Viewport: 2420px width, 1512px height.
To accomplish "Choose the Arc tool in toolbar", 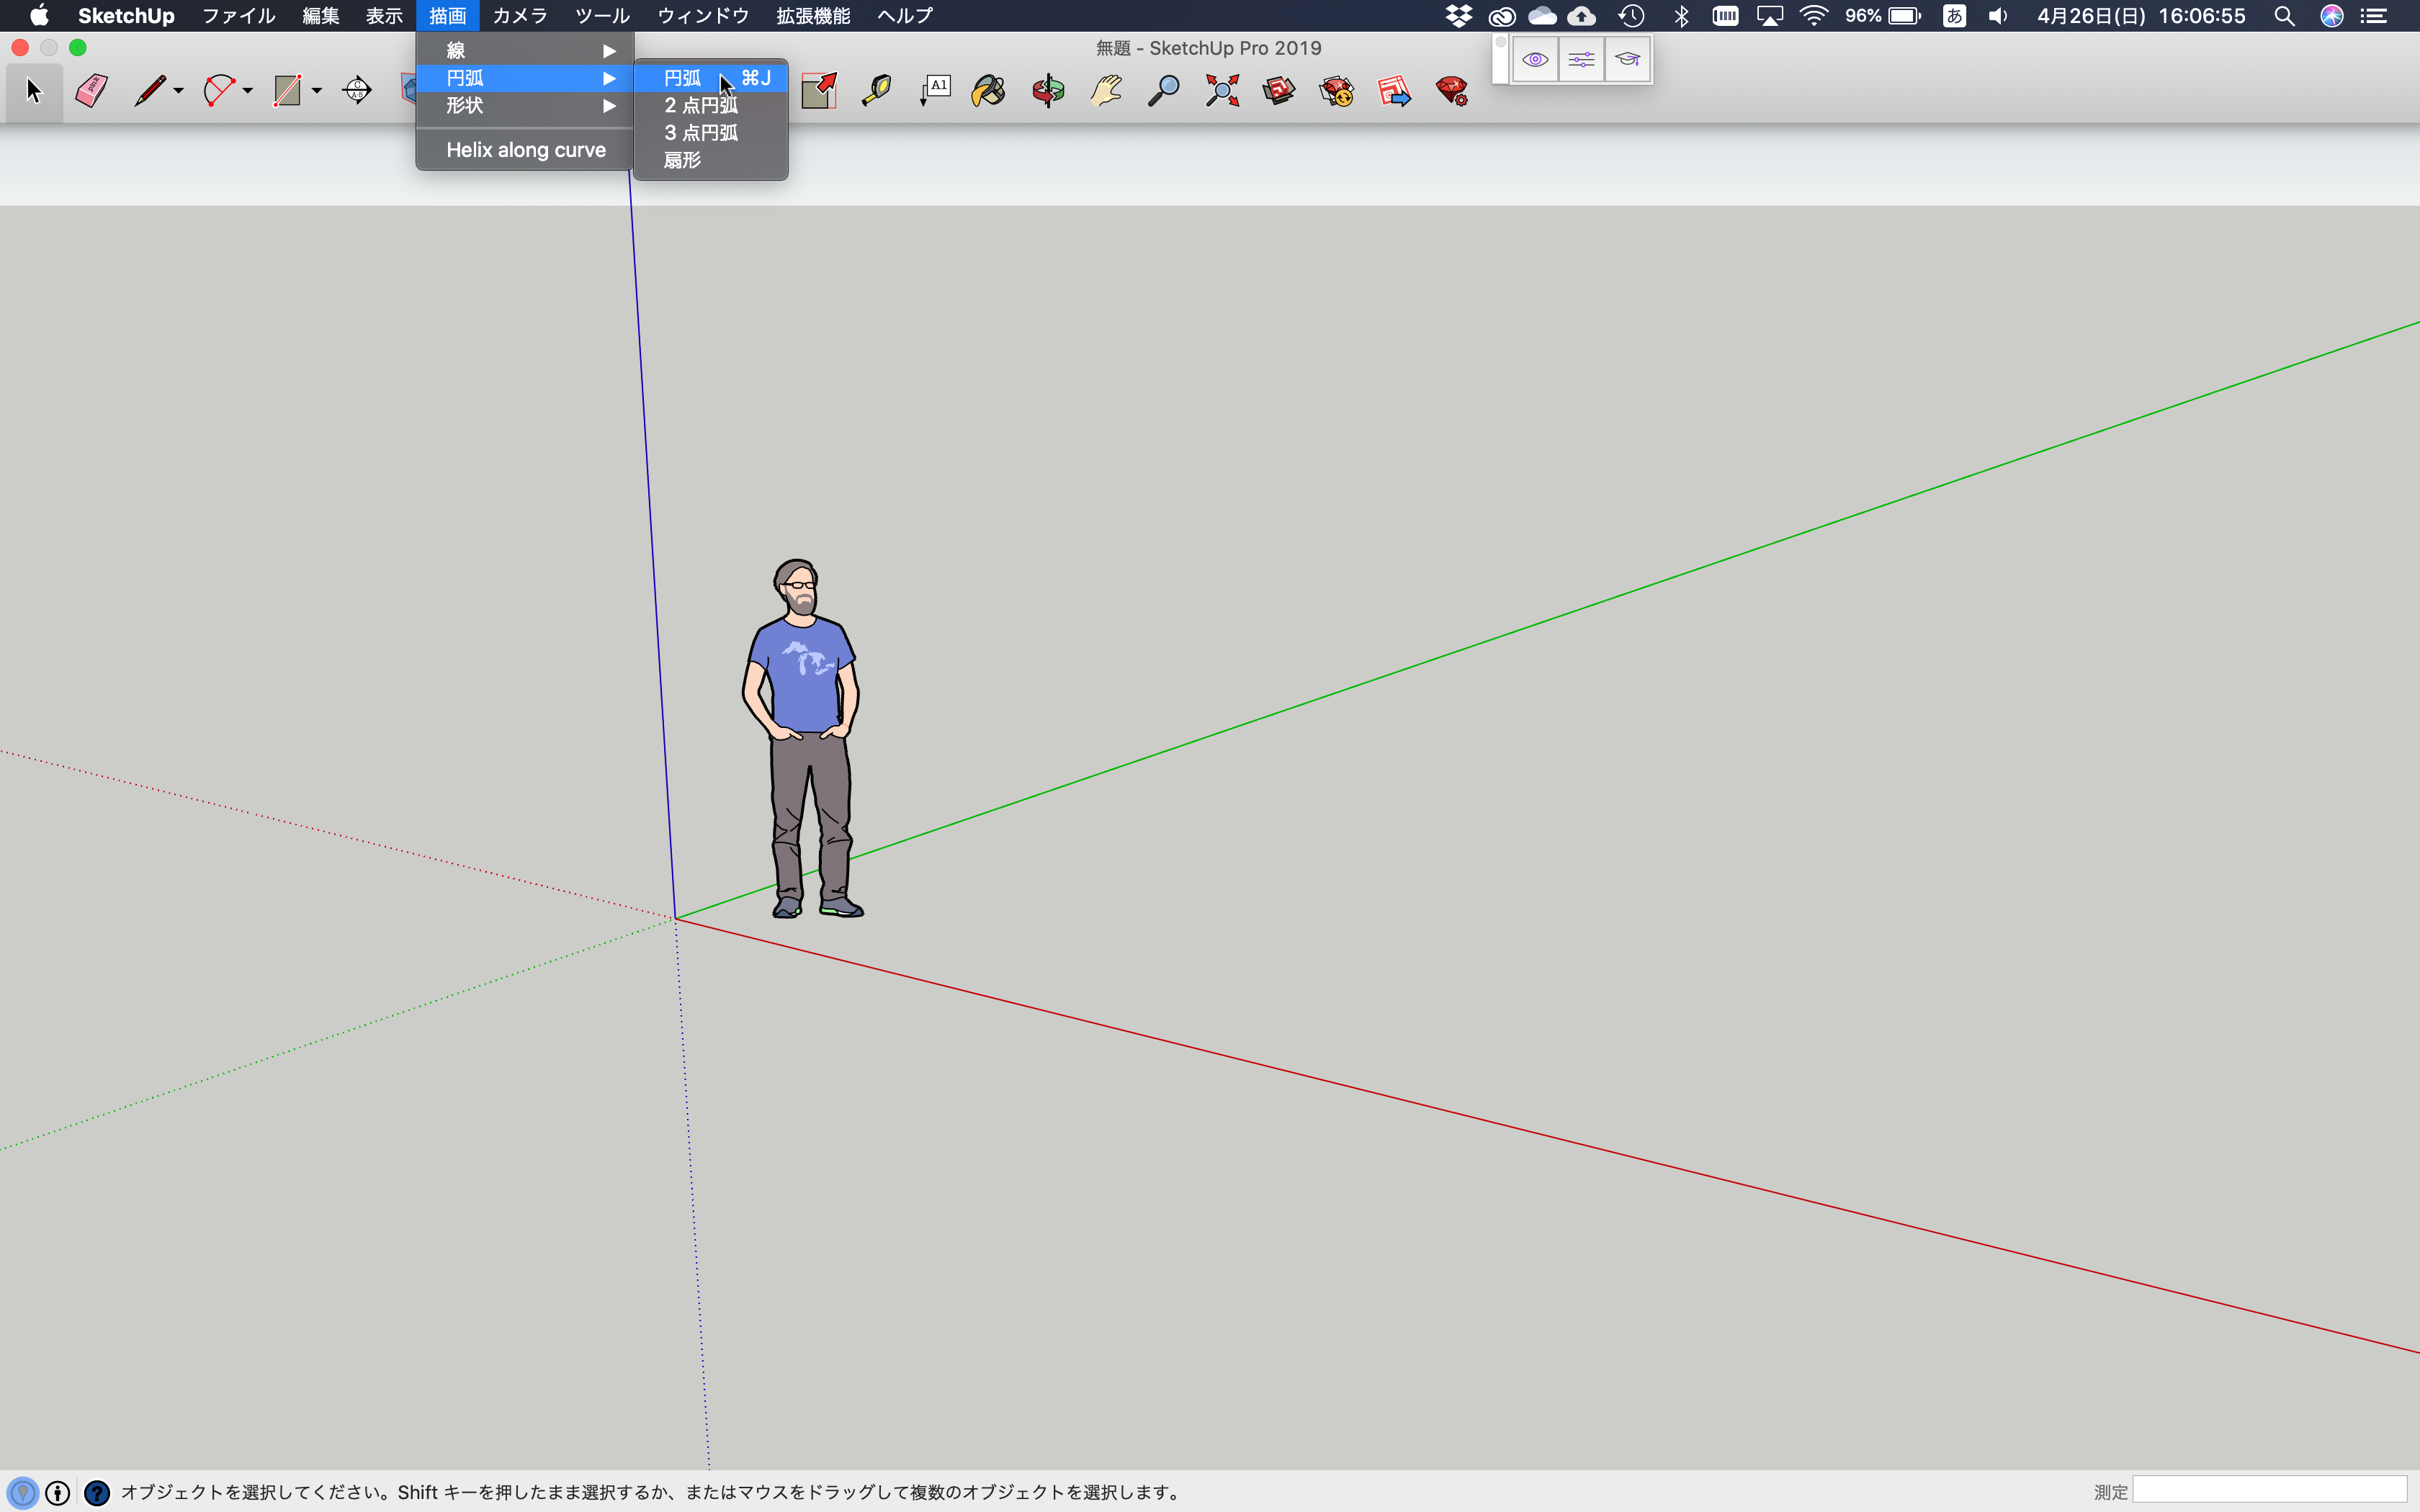I will (219, 91).
